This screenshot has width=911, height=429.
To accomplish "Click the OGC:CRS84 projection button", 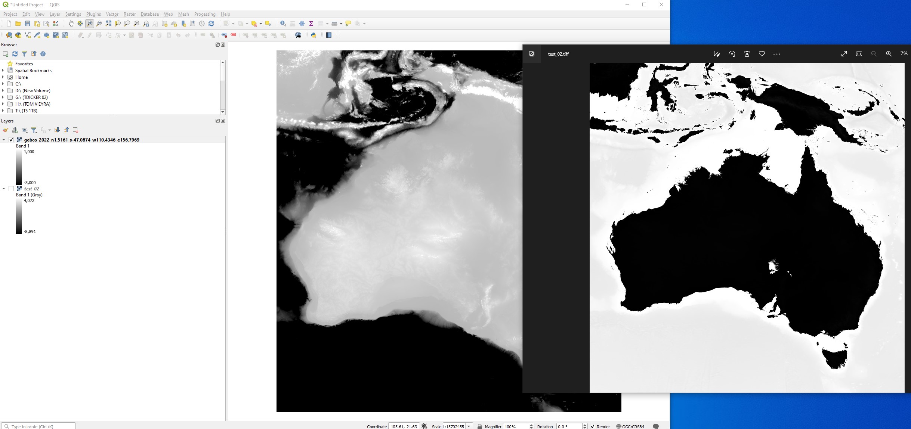I will 630,426.
